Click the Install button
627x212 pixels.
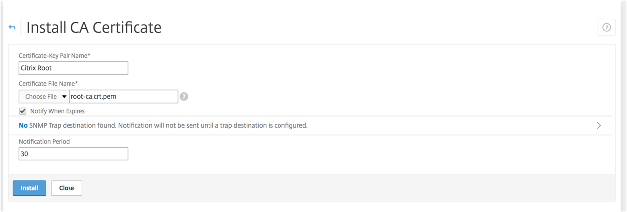tap(29, 188)
